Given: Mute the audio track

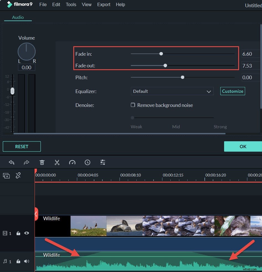Looking at the screenshot, I should pos(27,261).
